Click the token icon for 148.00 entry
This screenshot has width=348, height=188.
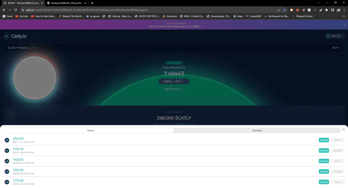7,161
